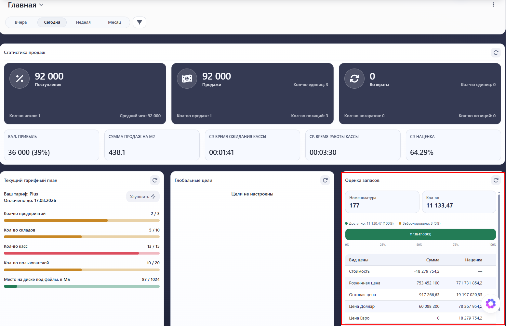The image size is (506, 326).
Task: Refresh the Глобальные цели panel
Action: pos(325,180)
